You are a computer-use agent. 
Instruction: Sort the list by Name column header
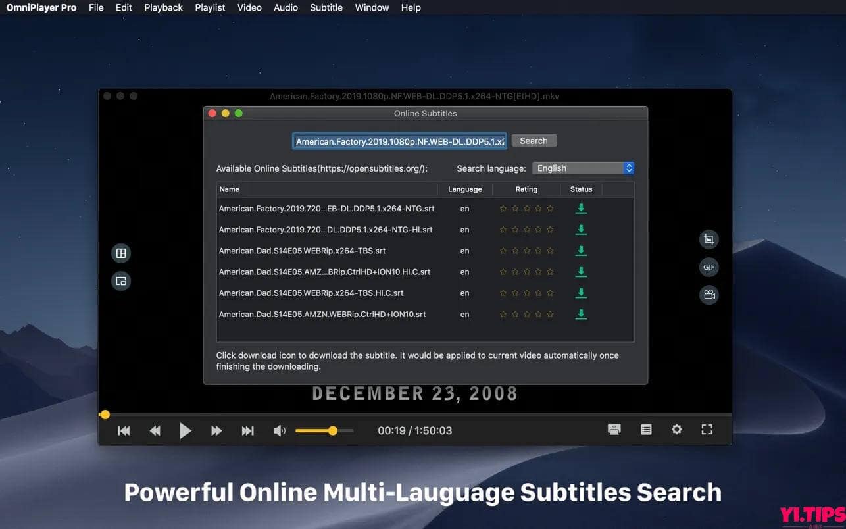[x=326, y=189]
